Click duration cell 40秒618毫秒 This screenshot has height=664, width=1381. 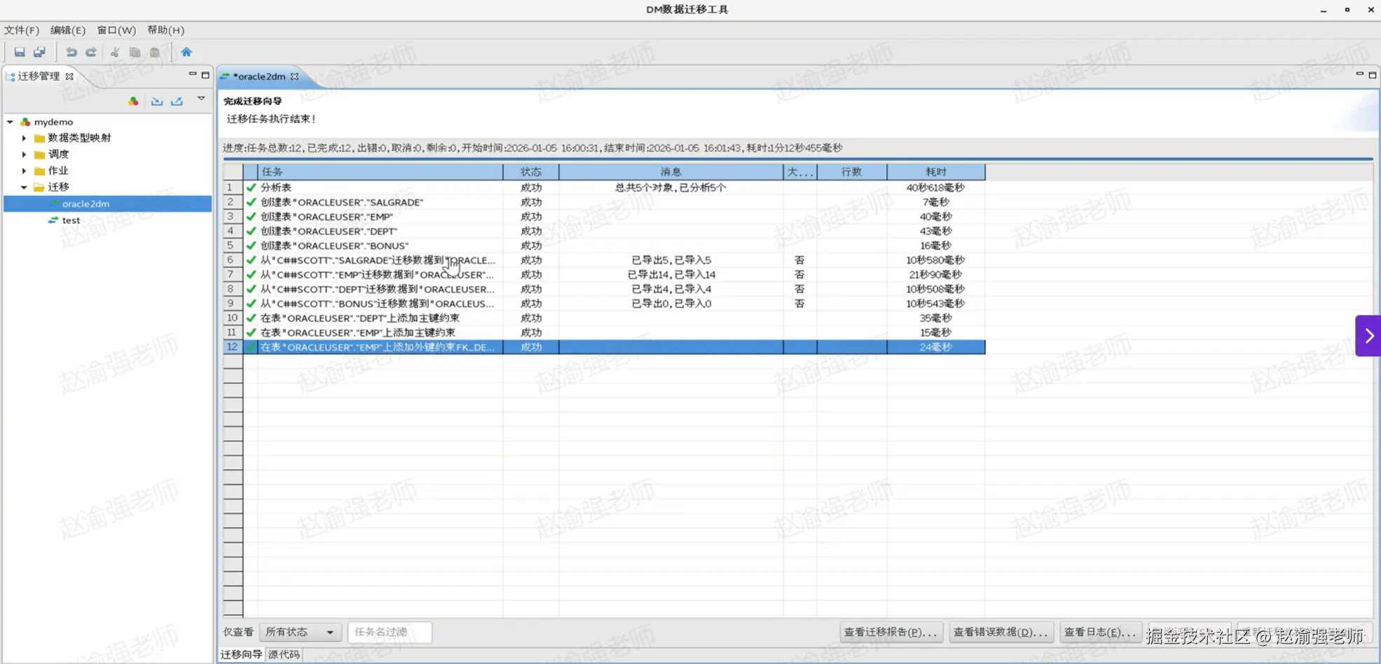[x=935, y=188]
